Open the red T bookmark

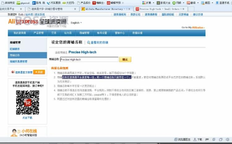point(99,3)
